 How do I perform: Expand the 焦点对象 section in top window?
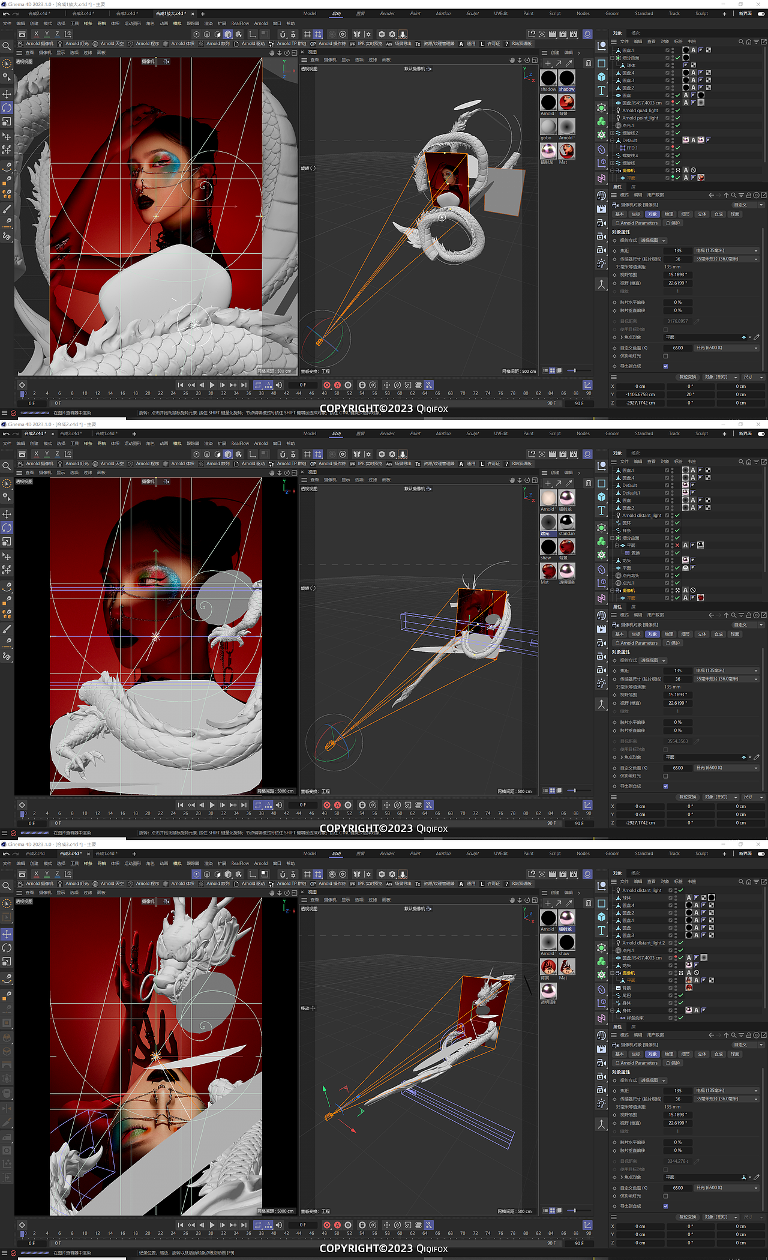[x=622, y=337]
